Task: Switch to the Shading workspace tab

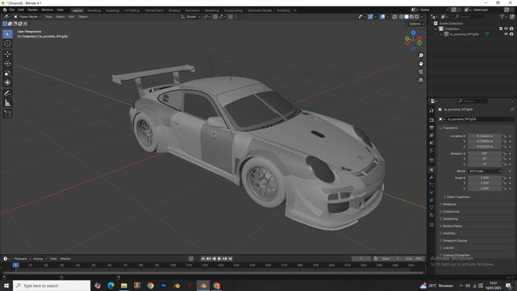Action: (174, 10)
